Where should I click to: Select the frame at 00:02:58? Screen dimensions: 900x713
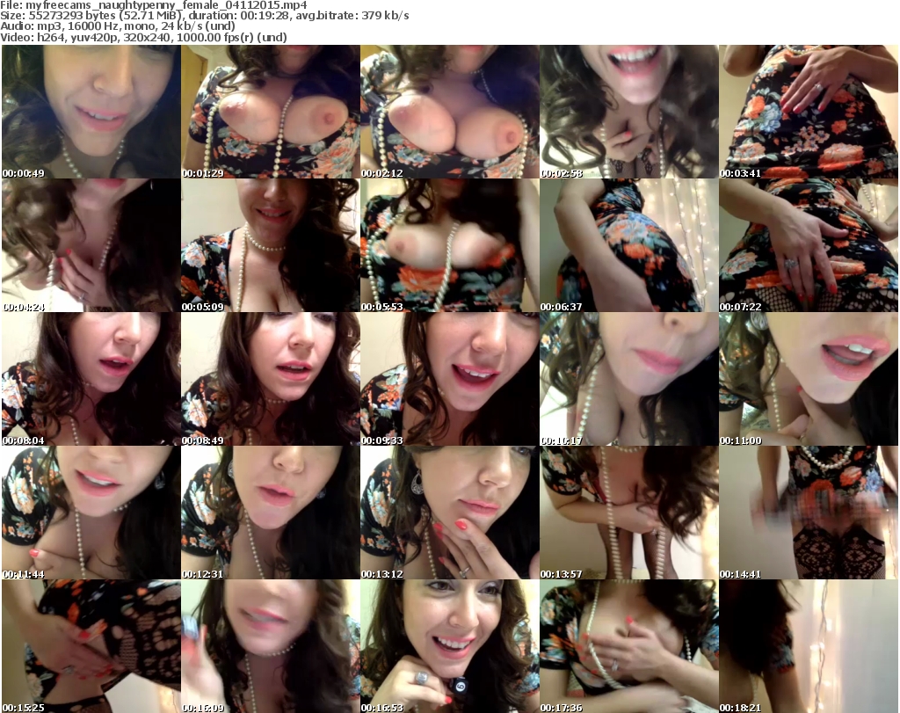(628, 112)
